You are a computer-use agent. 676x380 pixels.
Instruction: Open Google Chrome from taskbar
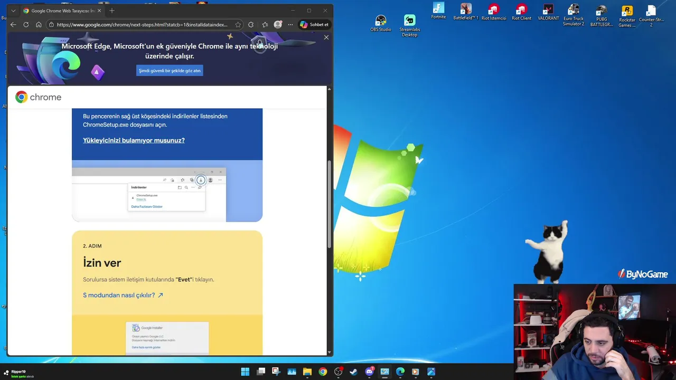323,372
